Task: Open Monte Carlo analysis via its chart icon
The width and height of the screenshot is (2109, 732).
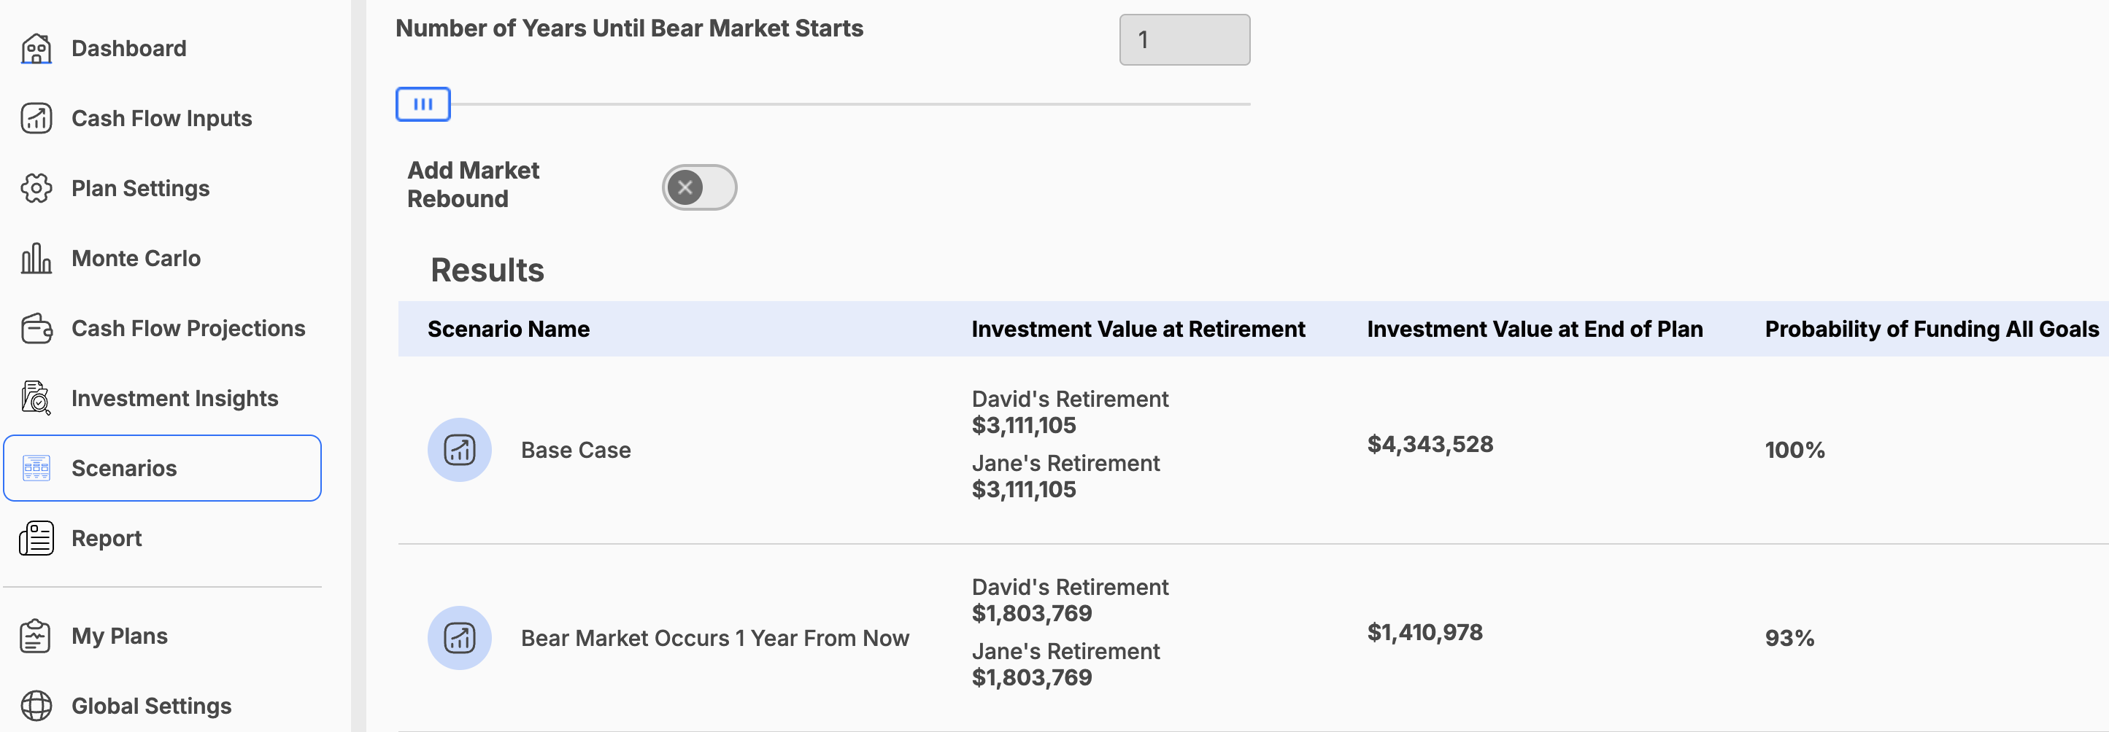Action: coord(36,257)
